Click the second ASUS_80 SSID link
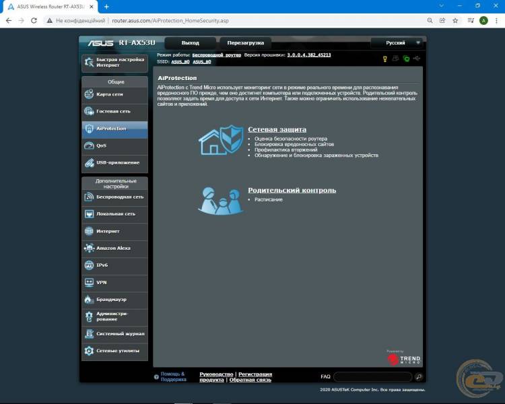 [202, 62]
